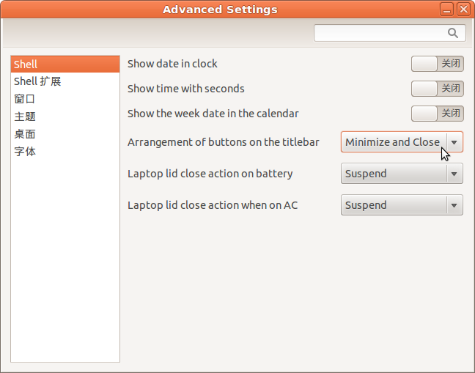Select the Shell category in sidebar
The width and height of the screenshot is (475, 373).
click(x=65, y=64)
